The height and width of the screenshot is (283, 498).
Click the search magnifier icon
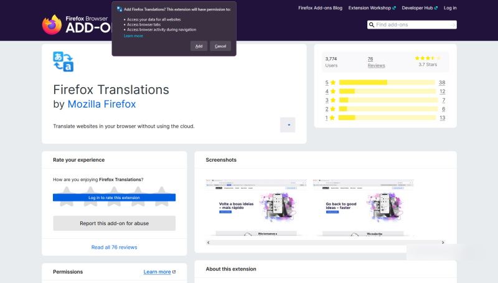coord(371,25)
